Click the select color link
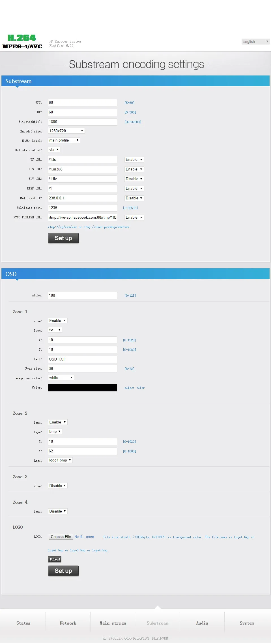 135,388
